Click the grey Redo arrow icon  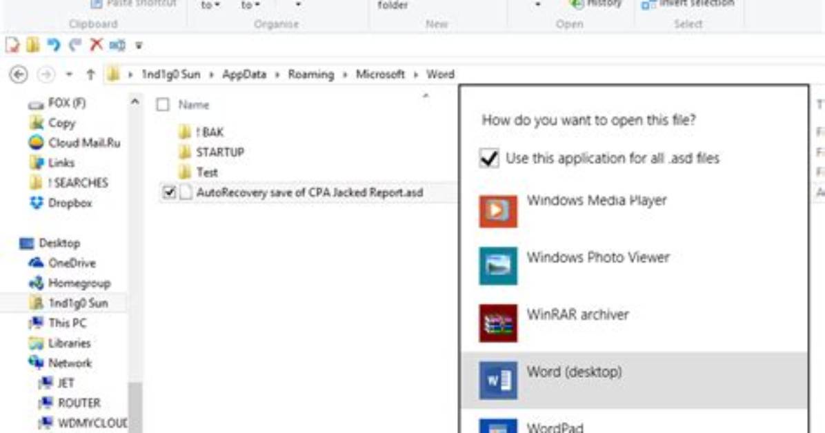click(74, 46)
